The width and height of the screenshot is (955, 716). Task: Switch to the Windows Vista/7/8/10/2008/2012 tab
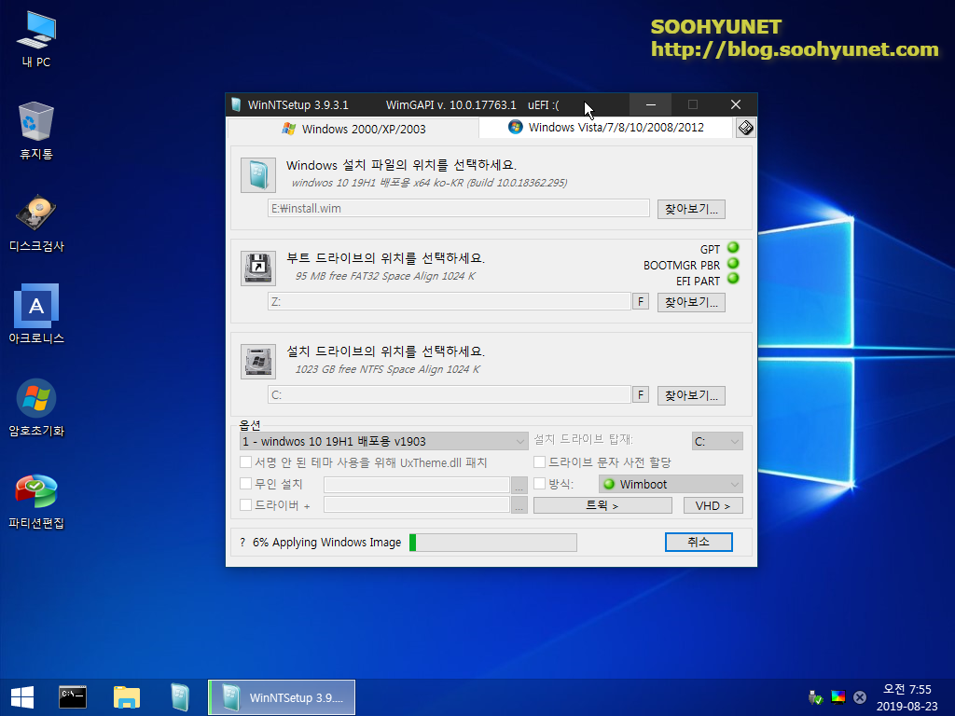click(605, 127)
